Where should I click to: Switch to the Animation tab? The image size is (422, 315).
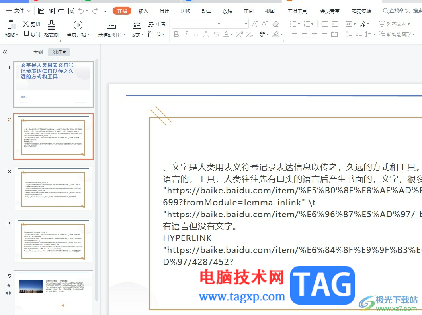[x=207, y=11]
